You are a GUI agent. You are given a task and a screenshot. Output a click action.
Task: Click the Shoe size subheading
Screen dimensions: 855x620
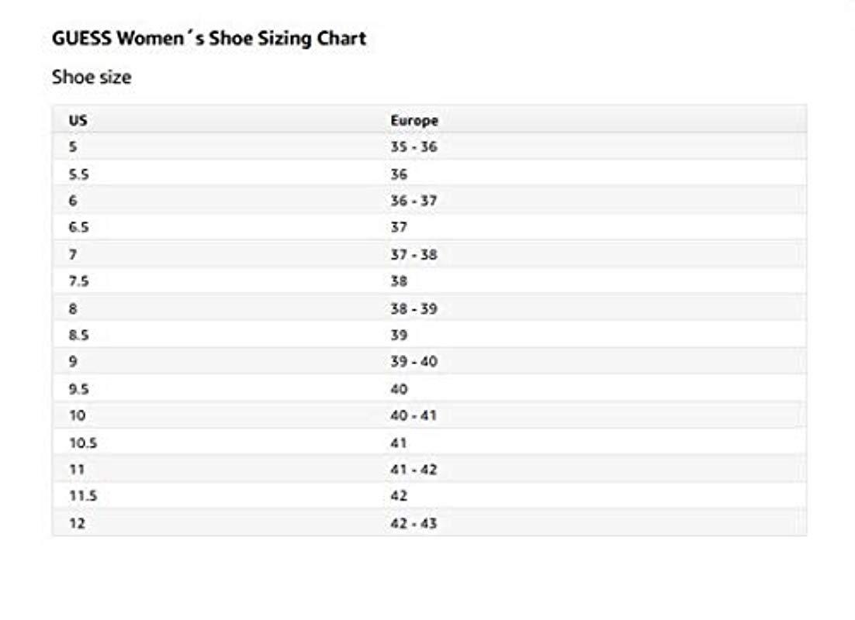[92, 77]
